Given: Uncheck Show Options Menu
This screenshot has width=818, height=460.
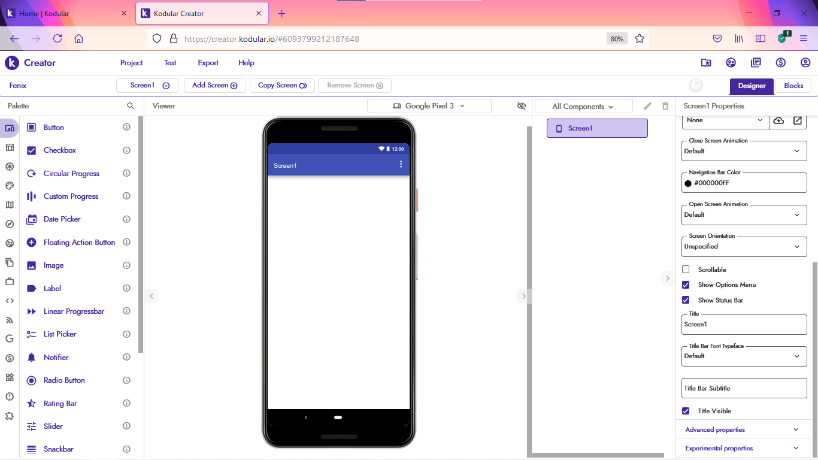Looking at the screenshot, I should 686,285.
